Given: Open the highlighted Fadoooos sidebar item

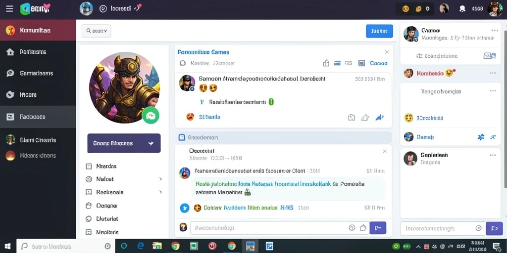Looking at the screenshot, I should point(38,117).
